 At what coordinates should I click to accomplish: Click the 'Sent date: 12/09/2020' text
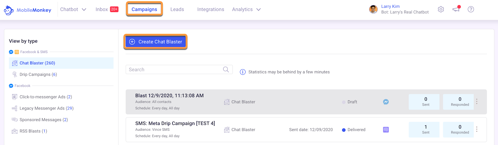tap(311, 130)
